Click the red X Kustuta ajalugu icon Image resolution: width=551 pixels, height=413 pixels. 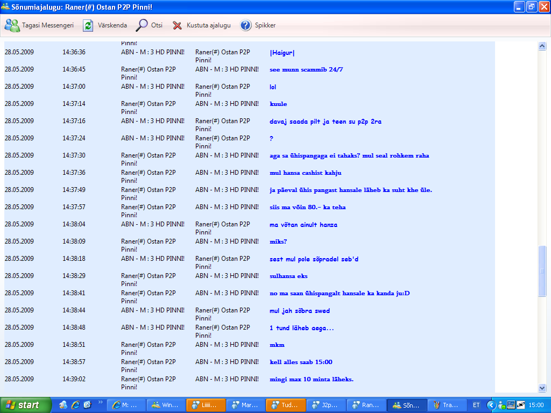177,25
